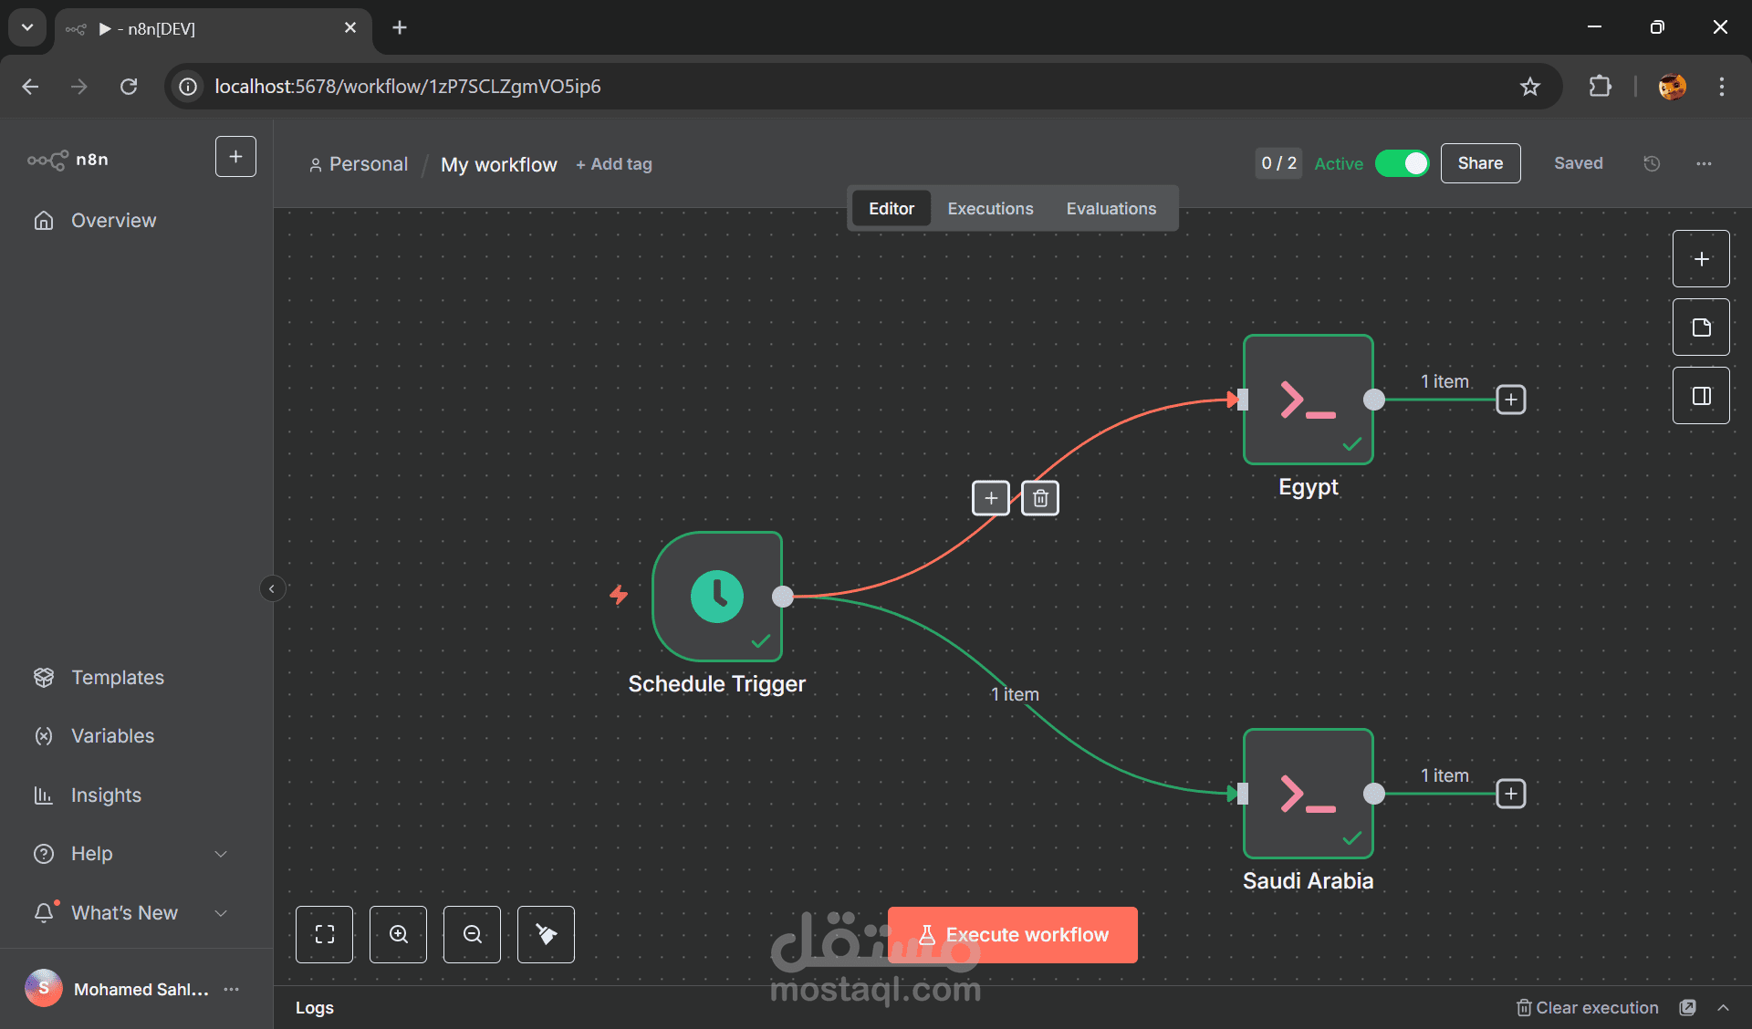Click the Share button
This screenshot has width=1752, height=1029.
coord(1480,163)
